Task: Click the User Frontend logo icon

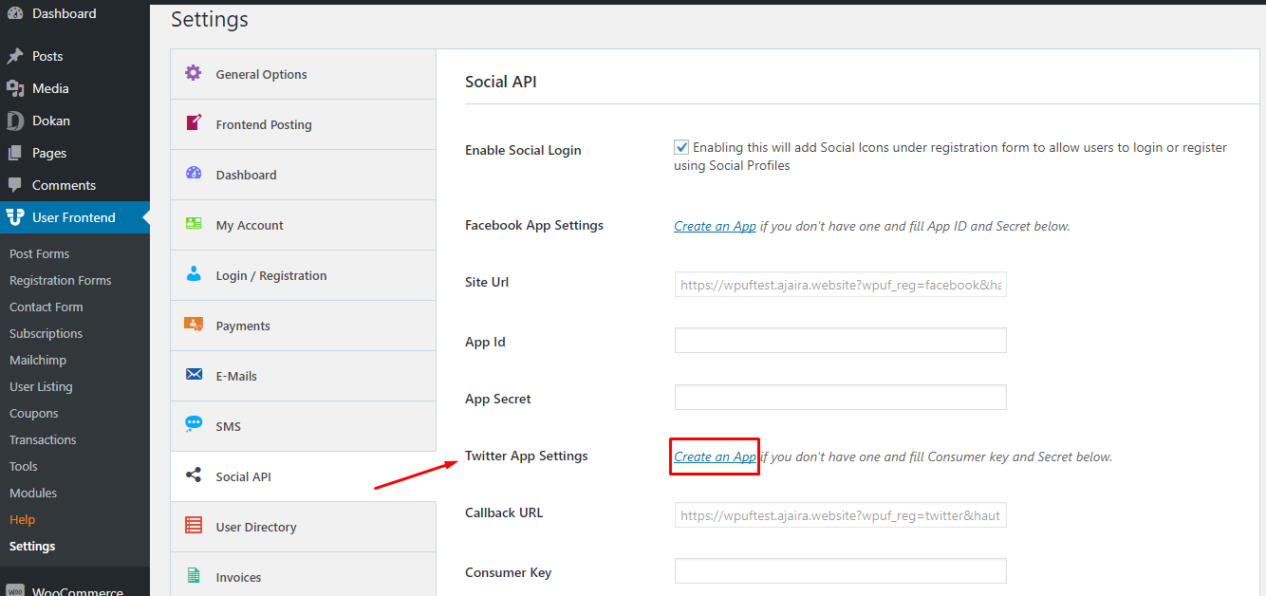Action: click(15, 217)
